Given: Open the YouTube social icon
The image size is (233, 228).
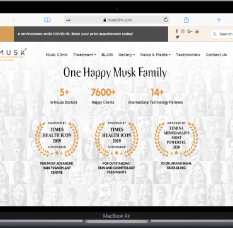Looking at the screenshot, I should click(x=197, y=31).
